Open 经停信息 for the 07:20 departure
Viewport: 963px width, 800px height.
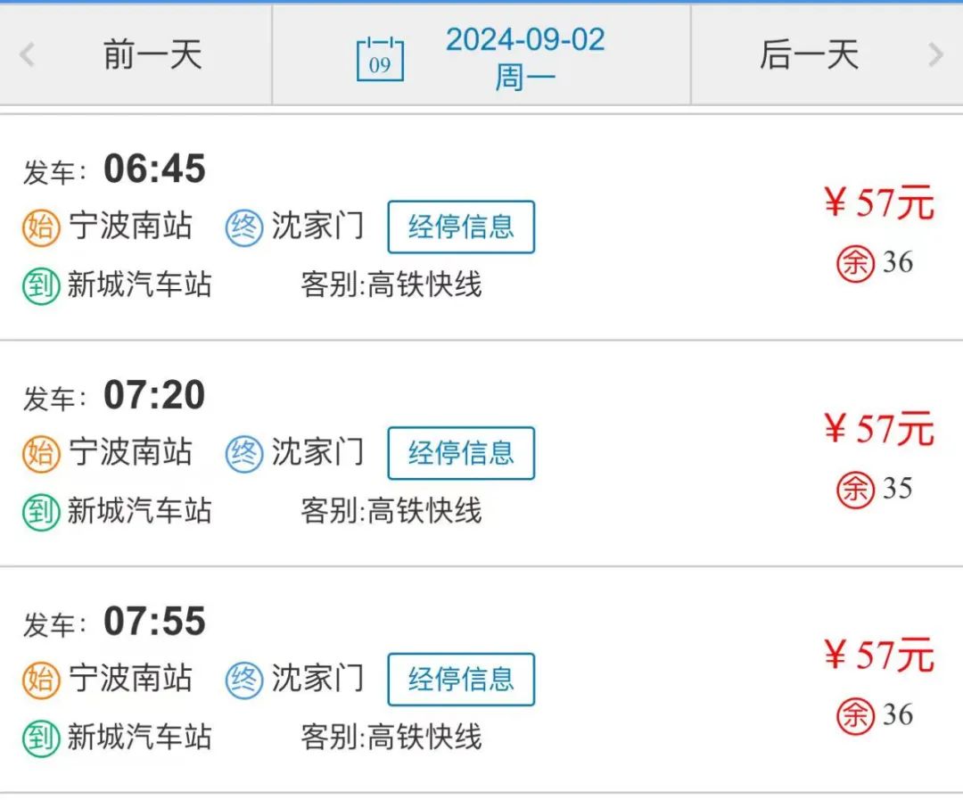(461, 453)
